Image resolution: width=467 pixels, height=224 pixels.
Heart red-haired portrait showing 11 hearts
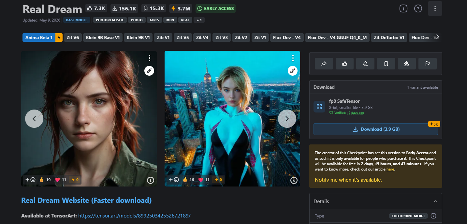[x=61, y=180]
